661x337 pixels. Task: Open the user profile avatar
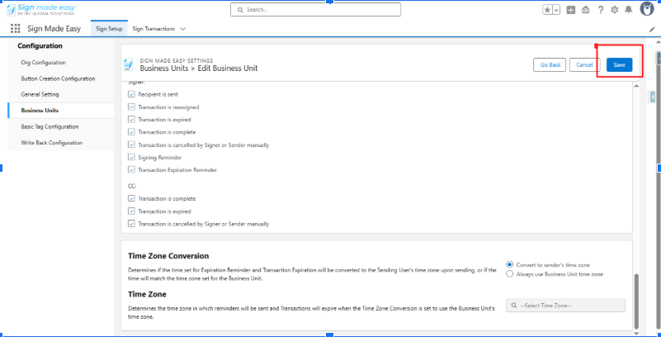point(647,9)
